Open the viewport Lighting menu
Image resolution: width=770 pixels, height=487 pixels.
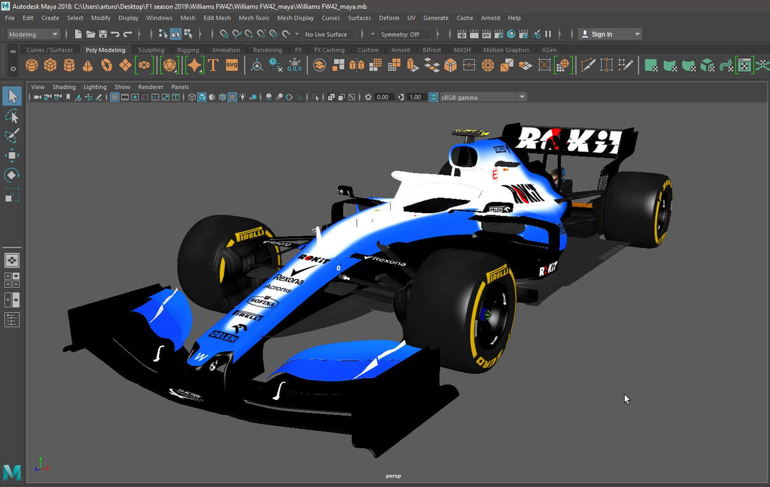(x=95, y=87)
